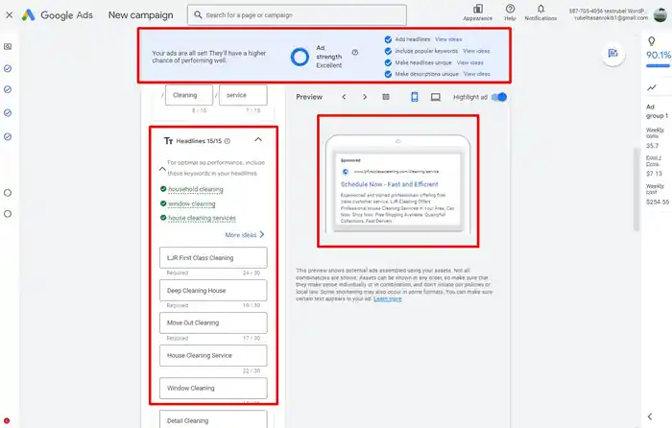Click the Add headlines checkmark icon
The height and width of the screenshot is (428, 672).
[388, 39]
